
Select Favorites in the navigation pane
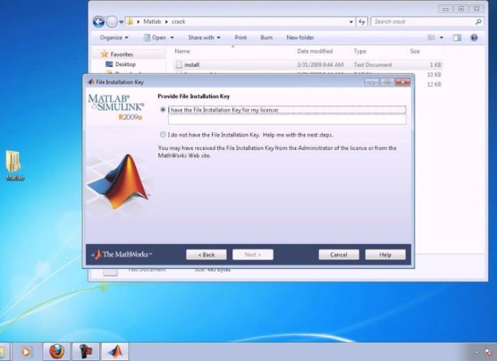(122, 54)
